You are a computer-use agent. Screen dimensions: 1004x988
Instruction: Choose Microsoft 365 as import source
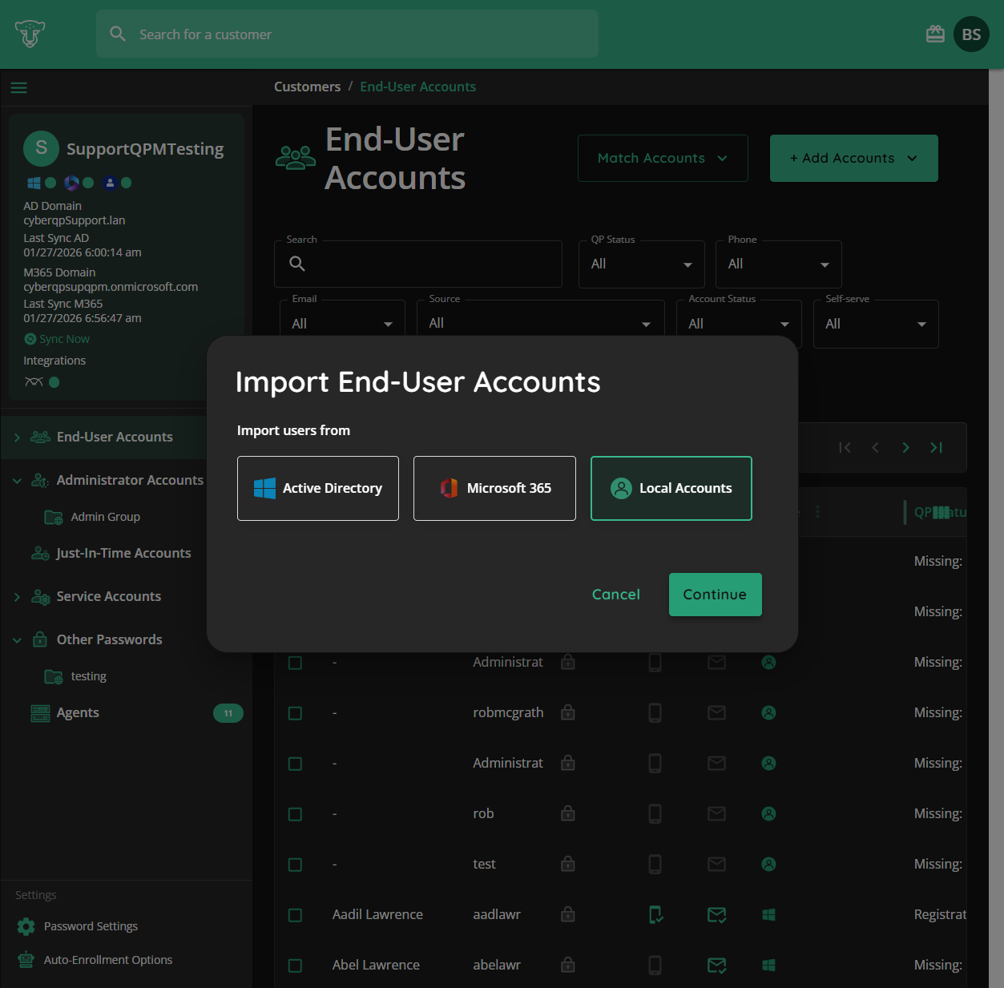(x=494, y=488)
